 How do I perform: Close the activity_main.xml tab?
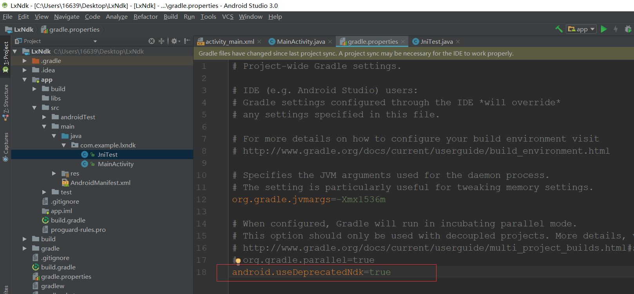tap(259, 41)
